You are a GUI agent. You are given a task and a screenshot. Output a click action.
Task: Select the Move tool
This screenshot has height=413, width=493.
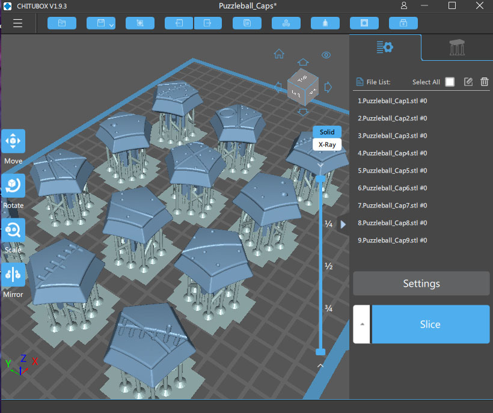13,142
